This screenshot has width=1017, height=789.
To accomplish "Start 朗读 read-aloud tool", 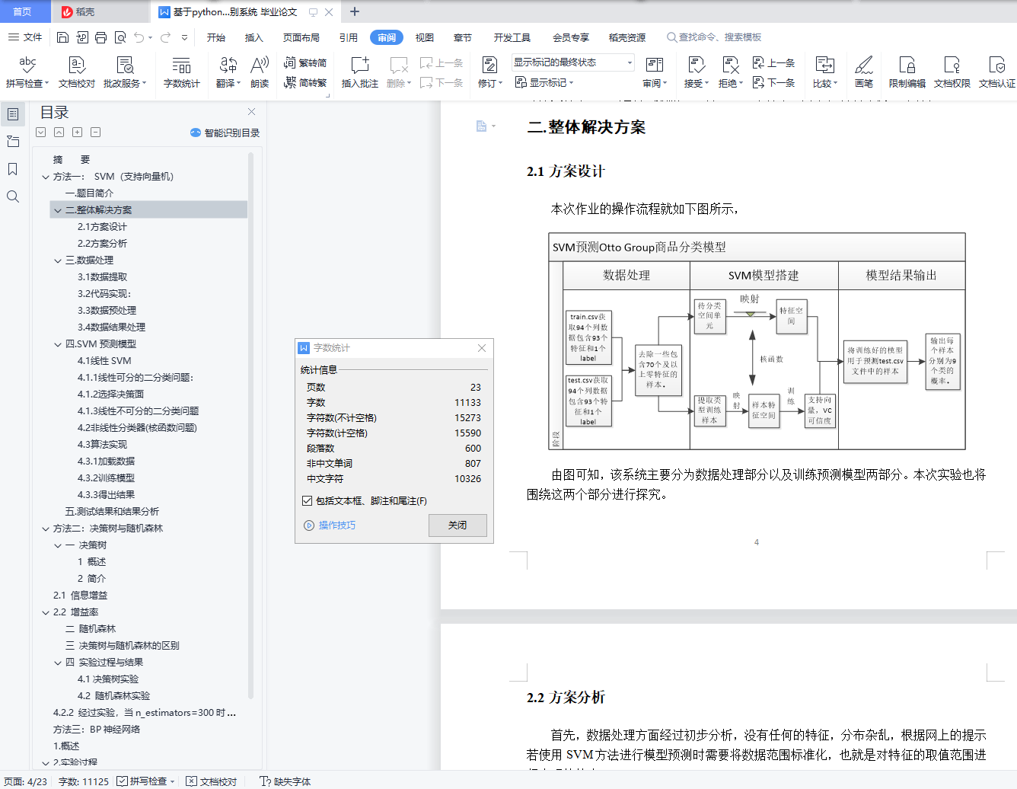I will point(260,72).
